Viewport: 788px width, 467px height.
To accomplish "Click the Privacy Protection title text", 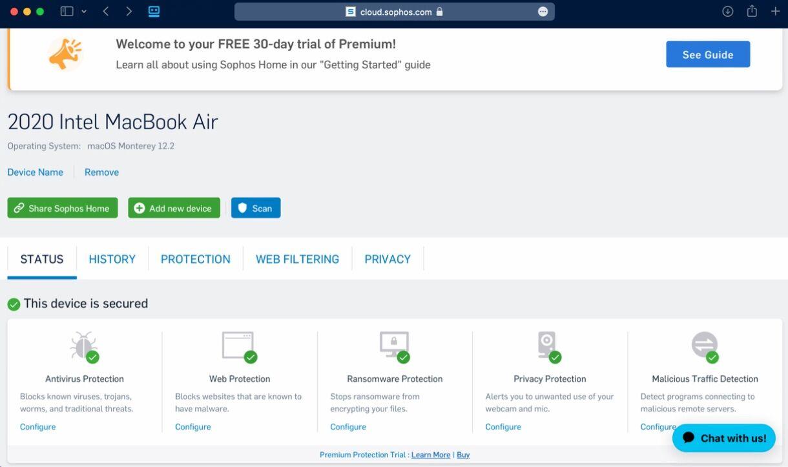I will [x=550, y=379].
